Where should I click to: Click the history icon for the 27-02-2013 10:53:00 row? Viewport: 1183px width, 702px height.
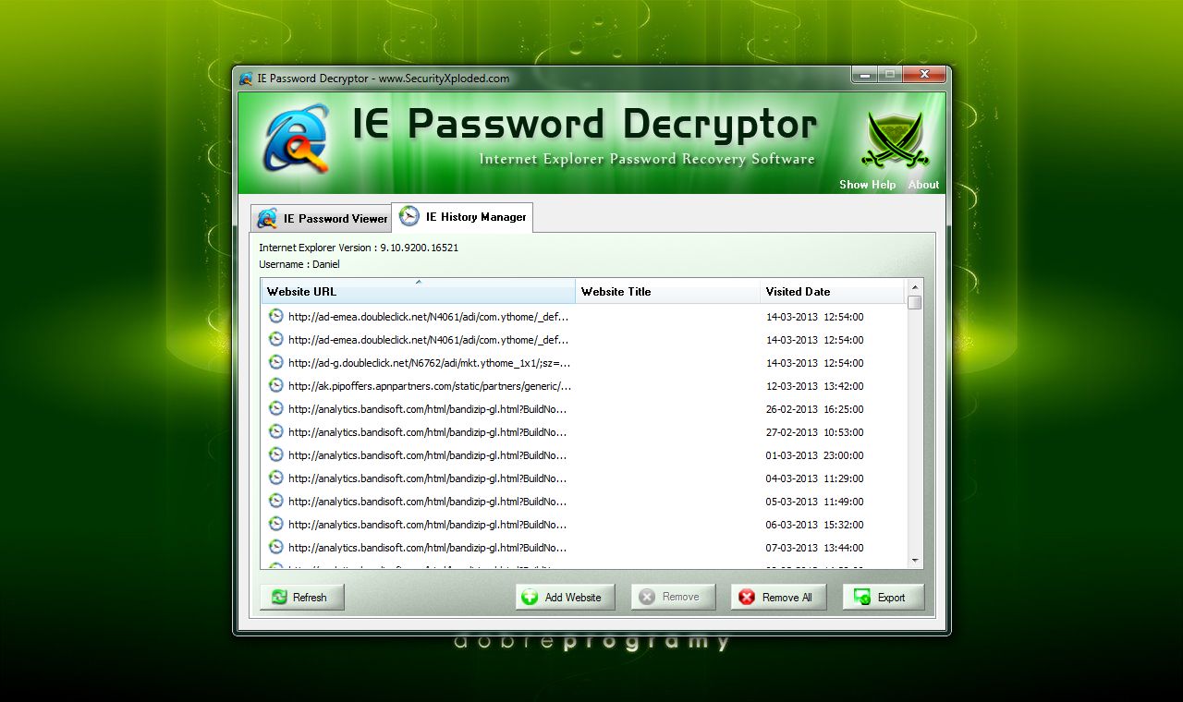click(x=275, y=431)
